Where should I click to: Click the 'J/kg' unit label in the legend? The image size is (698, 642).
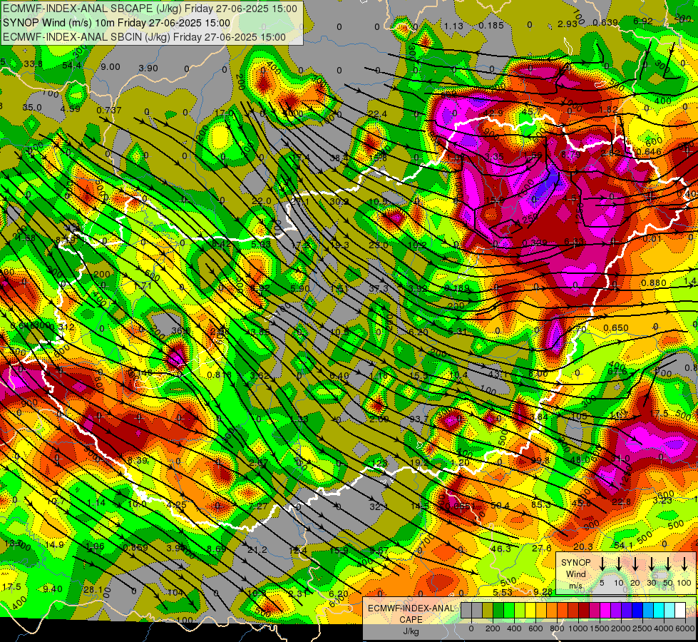[x=411, y=631]
